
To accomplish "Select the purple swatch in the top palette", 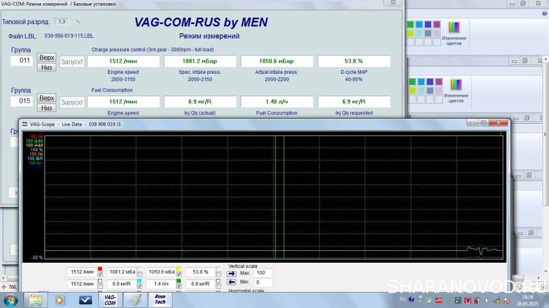I will click(x=437, y=25).
